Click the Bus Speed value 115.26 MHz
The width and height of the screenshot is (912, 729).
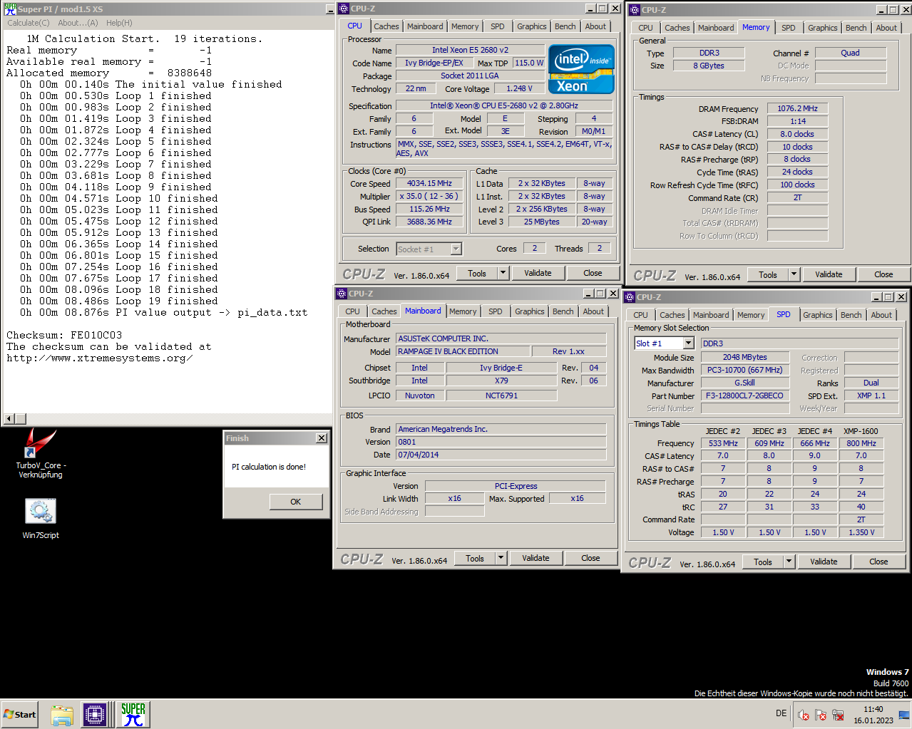(429, 209)
